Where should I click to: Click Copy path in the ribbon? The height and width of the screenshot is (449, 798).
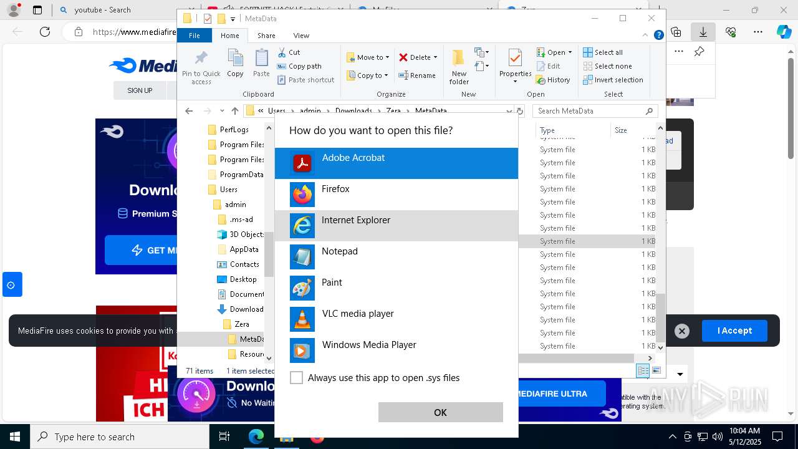(299, 66)
